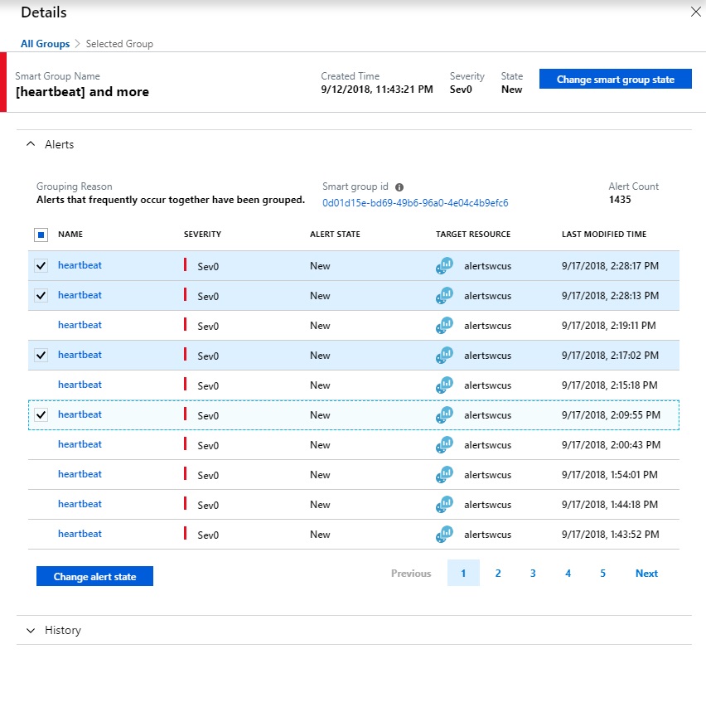The width and height of the screenshot is (706, 712).
Task: Close the Details panel with the X
Action: click(x=695, y=12)
